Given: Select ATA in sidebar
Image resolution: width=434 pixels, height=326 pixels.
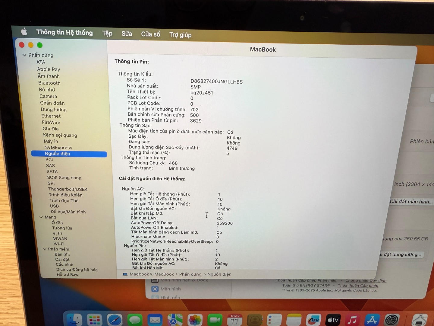Looking at the screenshot, I should tap(41, 62).
